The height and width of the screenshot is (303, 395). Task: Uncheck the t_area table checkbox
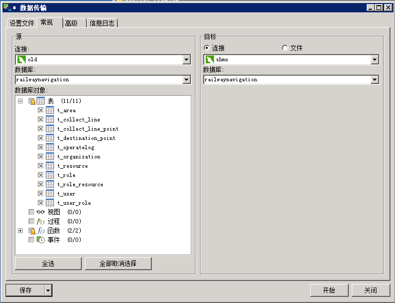pyautogui.click(x=41, y=110)
